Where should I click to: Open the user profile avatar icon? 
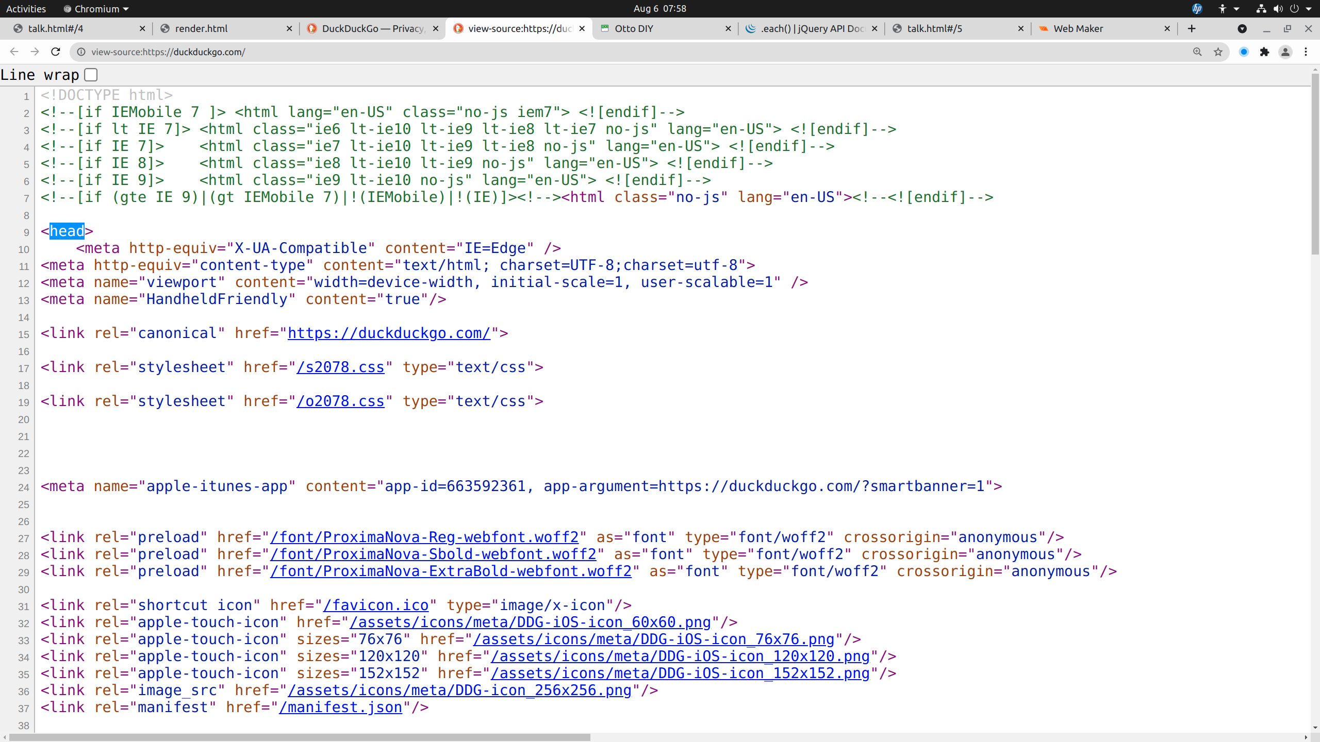point(1285,52)
